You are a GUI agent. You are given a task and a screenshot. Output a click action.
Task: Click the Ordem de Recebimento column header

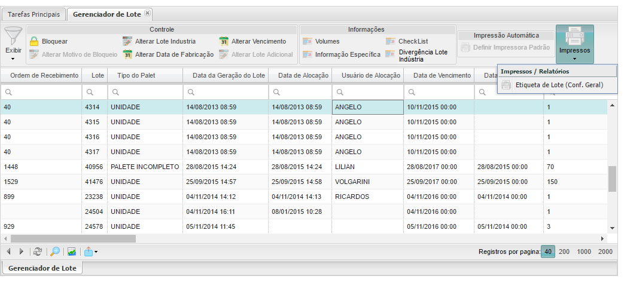(x=41, y=75)
